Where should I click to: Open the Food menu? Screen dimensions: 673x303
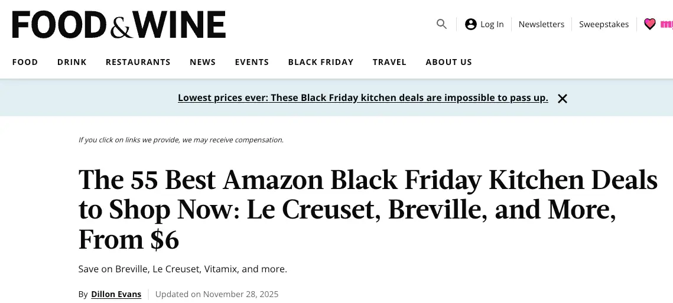coord(25,62)
